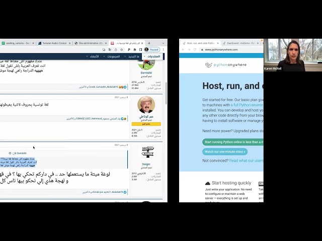Open Steiger's profile username link
Viewport: 322px width, 241px height.
pos(146,164)
